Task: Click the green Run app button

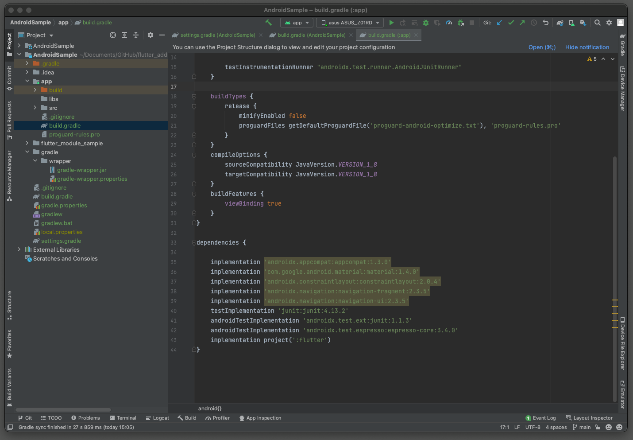Action: [x=391, y=23]
